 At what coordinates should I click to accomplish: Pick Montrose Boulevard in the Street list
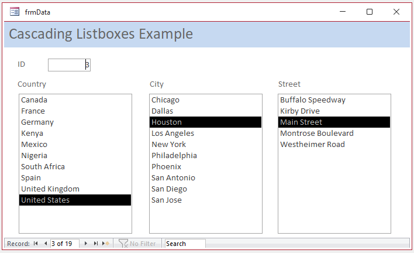[334, 134]
